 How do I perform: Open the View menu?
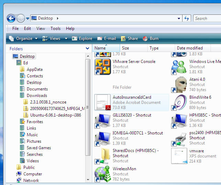[41, 29]
